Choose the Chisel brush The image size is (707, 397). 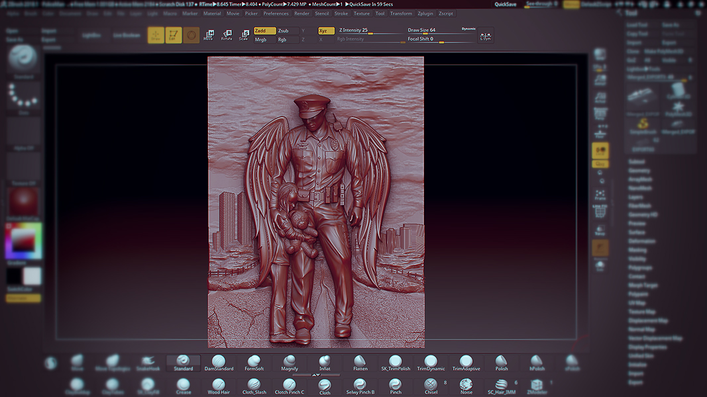click(431, 386)
